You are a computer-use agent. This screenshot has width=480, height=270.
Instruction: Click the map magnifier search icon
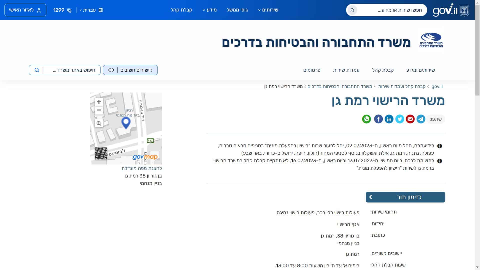(x=99, y=123)
